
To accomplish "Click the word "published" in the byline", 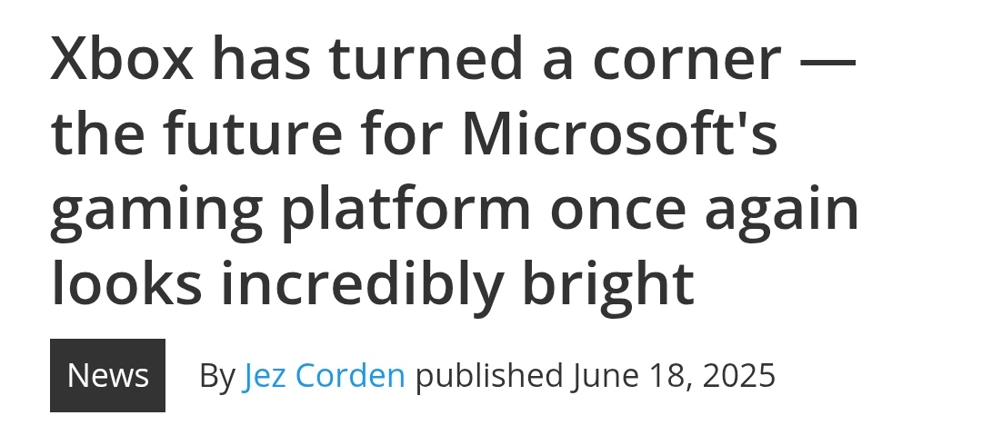I will point(489,375).
